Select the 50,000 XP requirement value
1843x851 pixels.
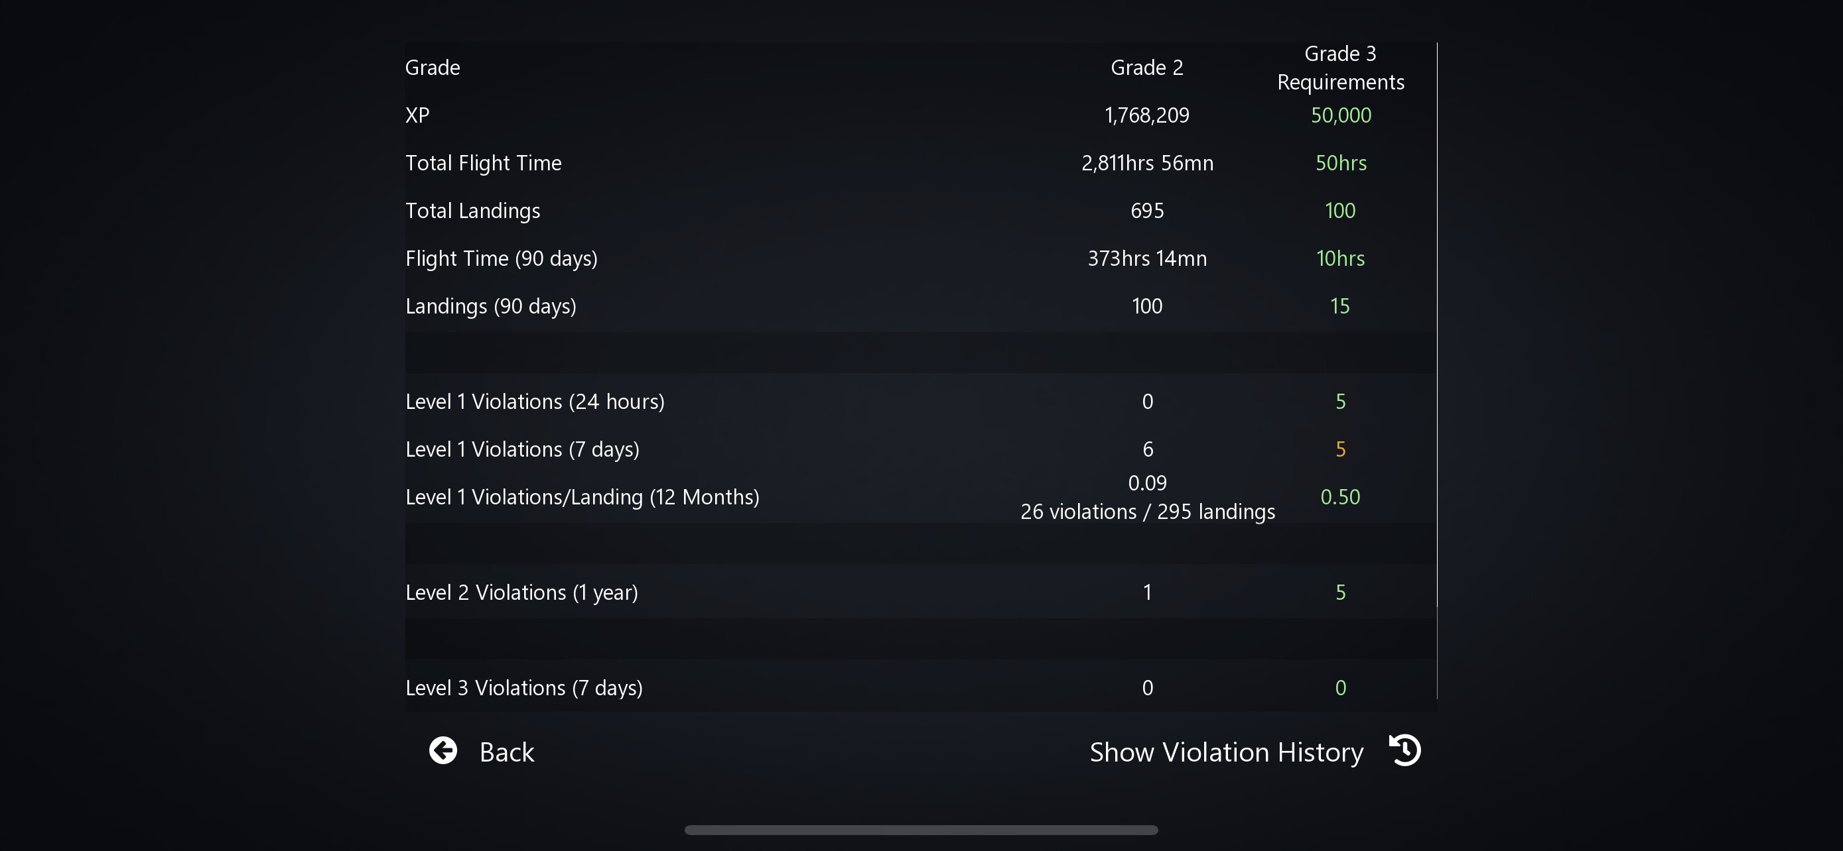(1340, 115)
